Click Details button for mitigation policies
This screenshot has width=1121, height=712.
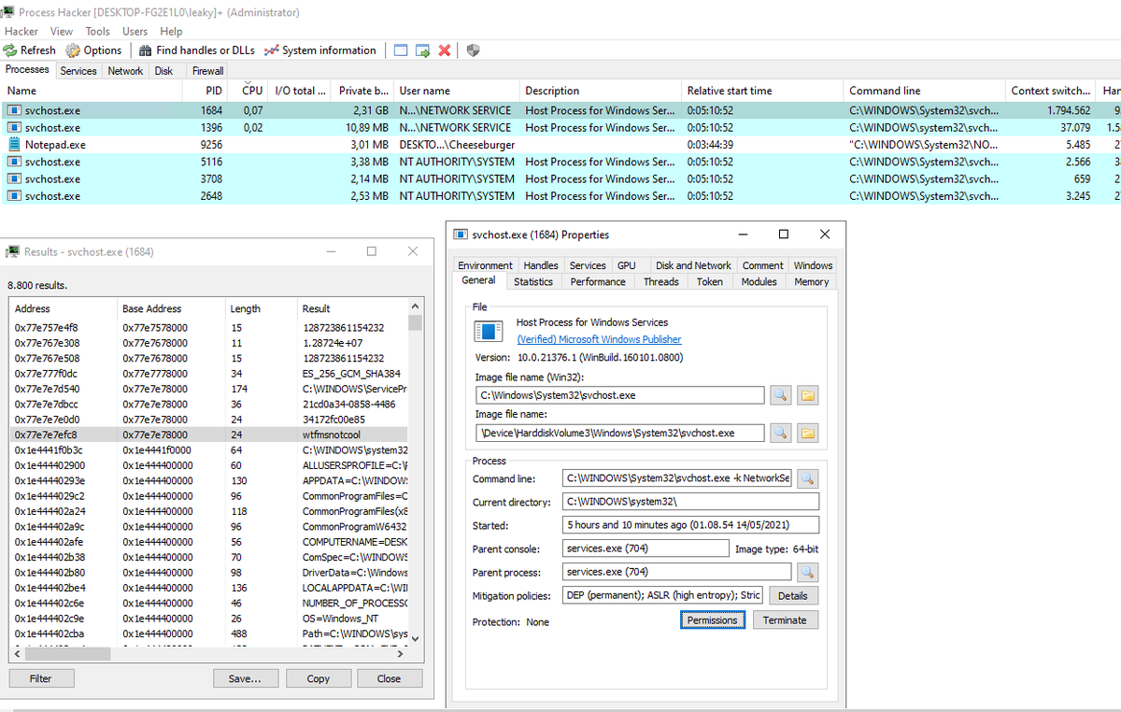(792, 595)
